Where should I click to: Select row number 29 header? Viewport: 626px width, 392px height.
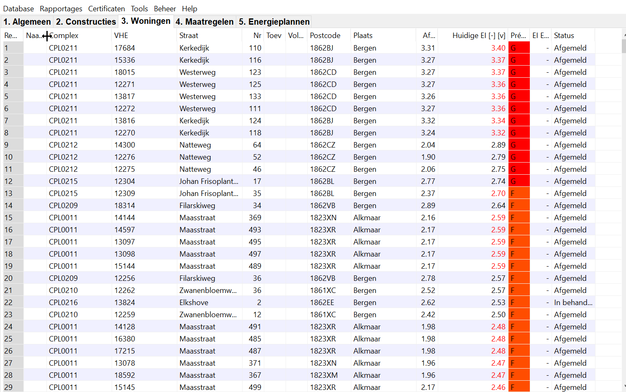13,387
